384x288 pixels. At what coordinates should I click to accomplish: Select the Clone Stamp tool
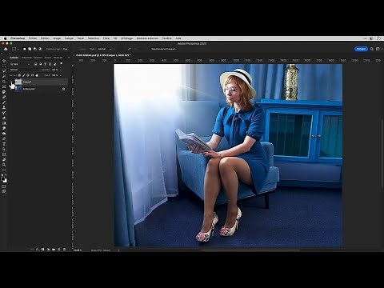[4, 107]
